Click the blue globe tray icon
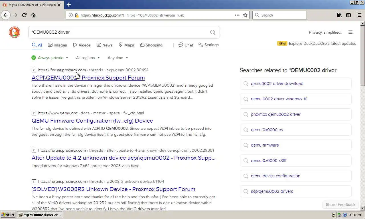Screen dimensions: 365x219 tap(345, 215)
